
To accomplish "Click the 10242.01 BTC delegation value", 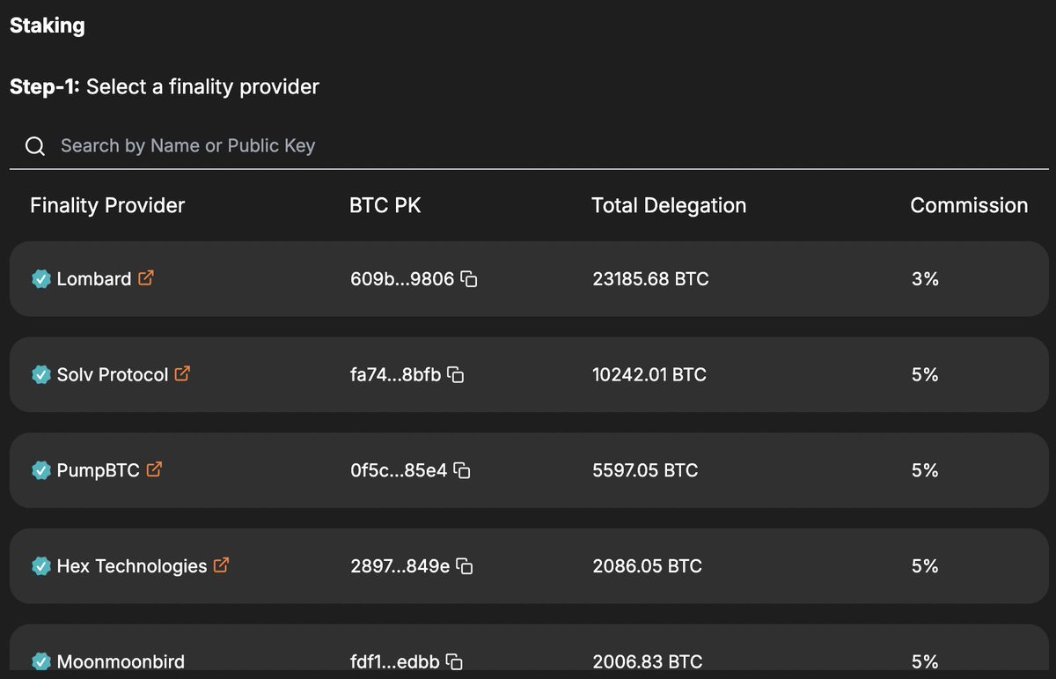I will [x=649, y=375].
